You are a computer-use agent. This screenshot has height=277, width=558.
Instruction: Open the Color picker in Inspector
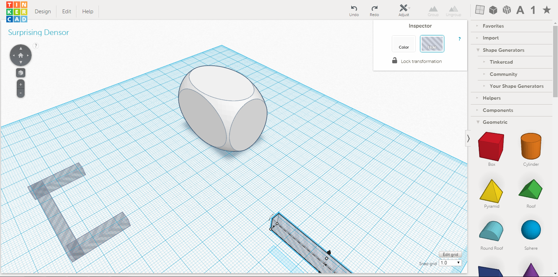coord(404,44)
